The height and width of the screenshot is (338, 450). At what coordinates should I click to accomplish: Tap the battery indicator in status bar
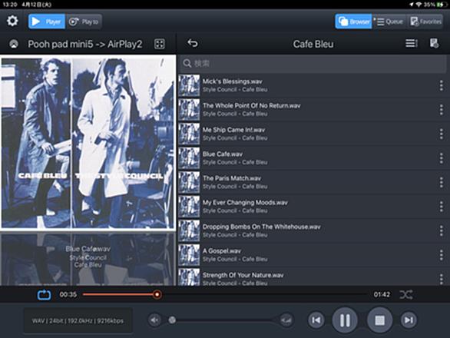click(x=440, y=5)
